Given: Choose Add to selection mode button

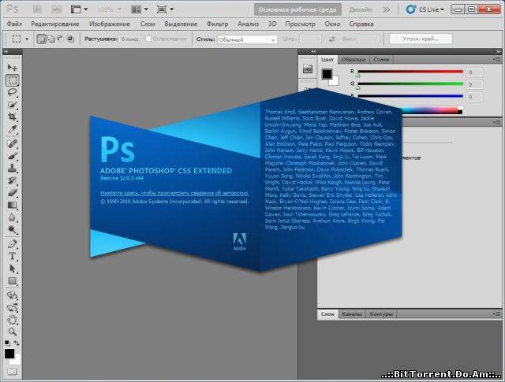Looking at the screenshot, I should [x=50, y=39].
